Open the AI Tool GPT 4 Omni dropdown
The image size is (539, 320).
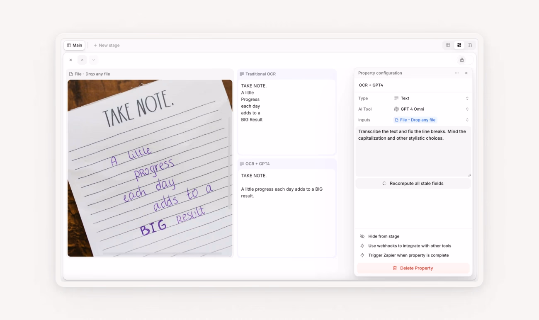431,109
